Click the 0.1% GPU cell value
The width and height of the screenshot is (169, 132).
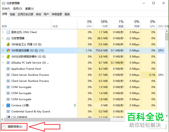point(152,75)
